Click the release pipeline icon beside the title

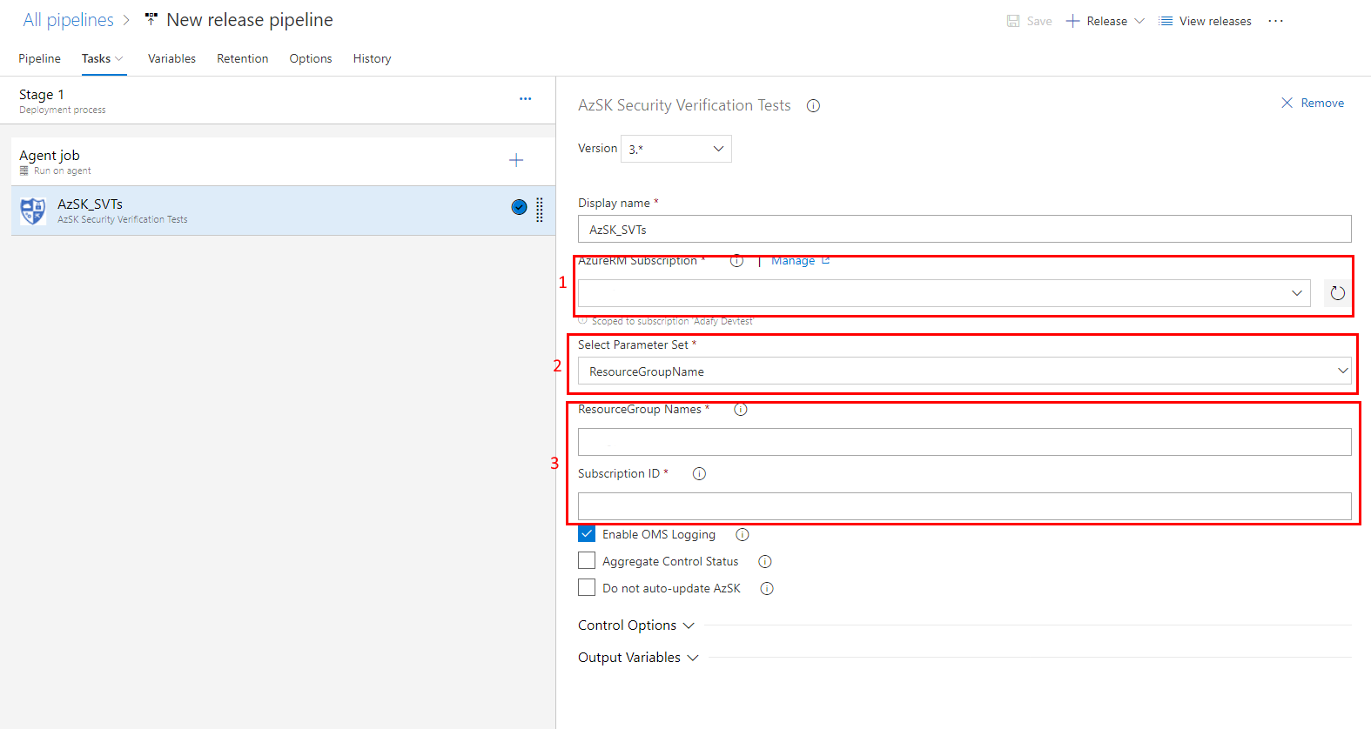pos(151,19)
